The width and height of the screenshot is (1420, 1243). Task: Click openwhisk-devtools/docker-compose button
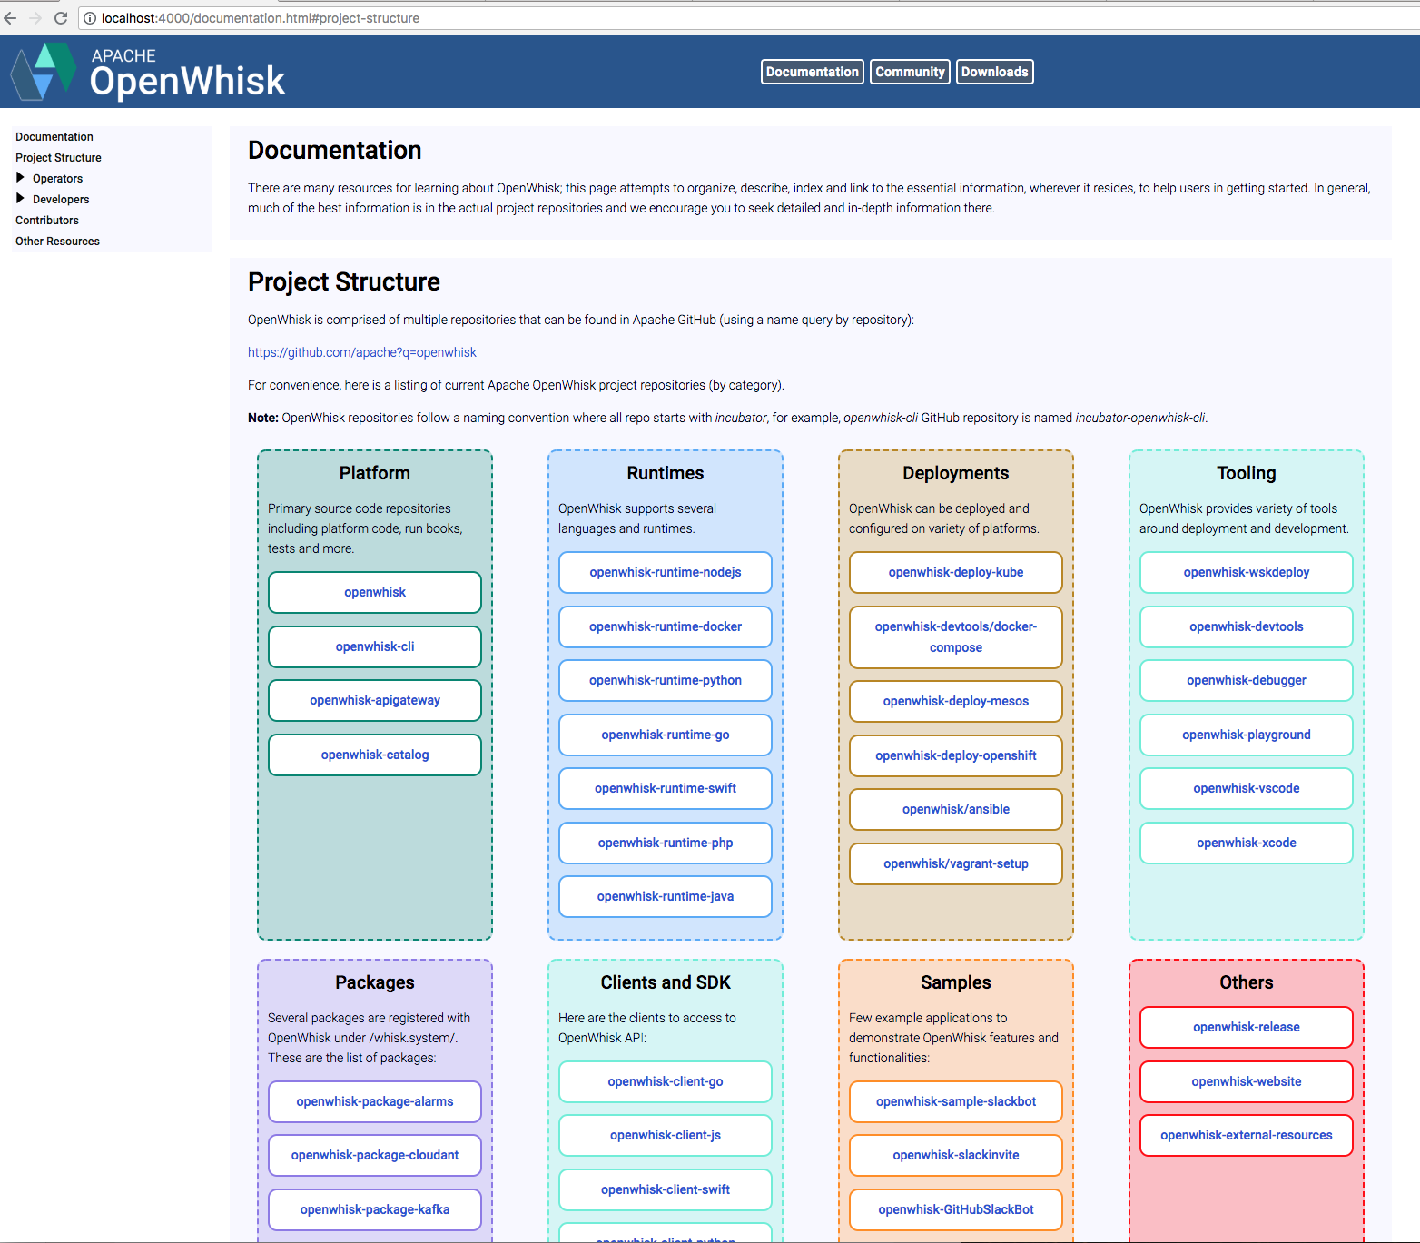pyautogui.click(x=956, y=636)
